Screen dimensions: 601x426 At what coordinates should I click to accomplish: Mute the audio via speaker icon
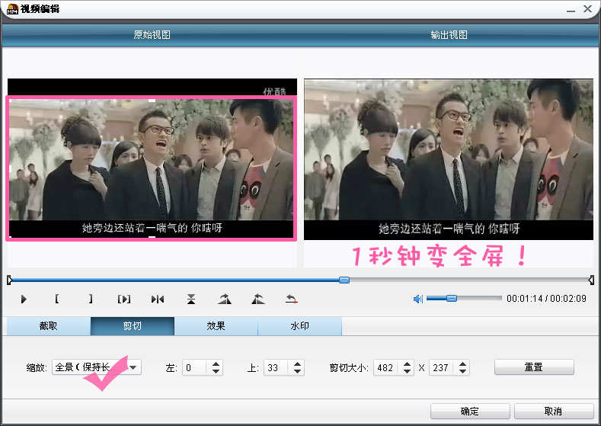click(417, 299)
